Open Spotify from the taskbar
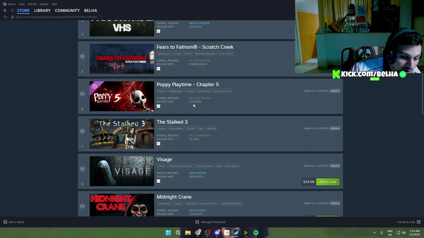Image resolution: width=424 pixels, height=238 pixels. pos(256,233)
